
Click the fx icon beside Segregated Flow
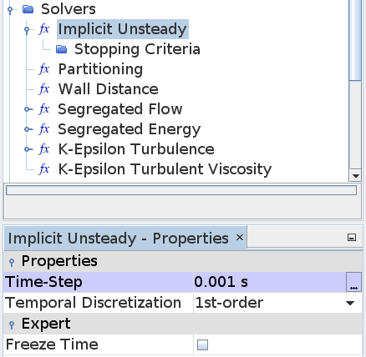(x=44, y=109)
